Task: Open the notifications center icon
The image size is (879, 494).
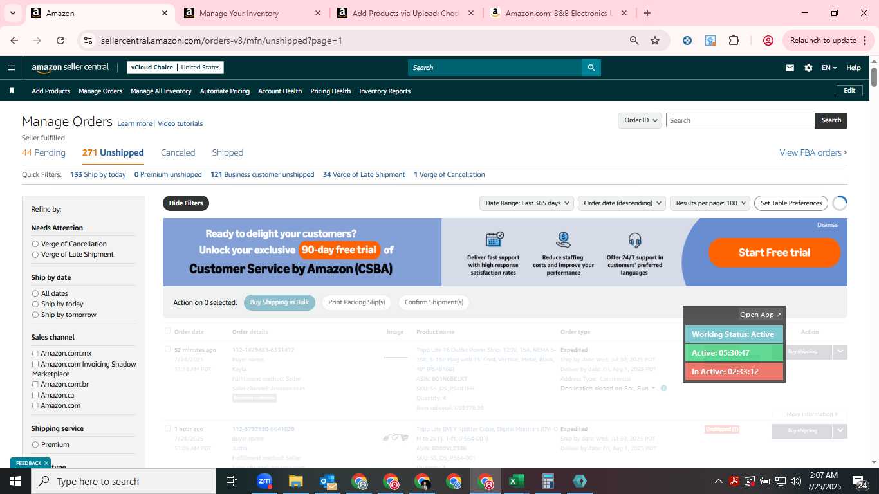Action: click(x=860, y=481)
